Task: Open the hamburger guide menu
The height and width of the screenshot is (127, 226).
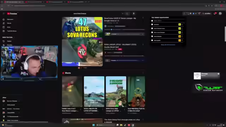Action: click(4, 13)
